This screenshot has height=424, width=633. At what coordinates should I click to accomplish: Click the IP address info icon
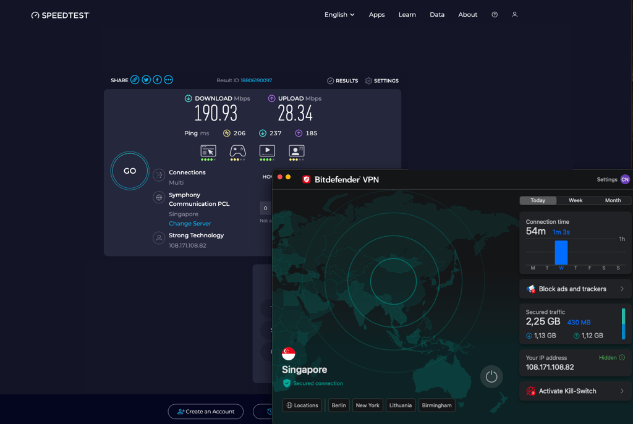tap(622, 357)
